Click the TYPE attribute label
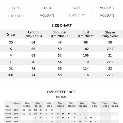 pos(16,8)
